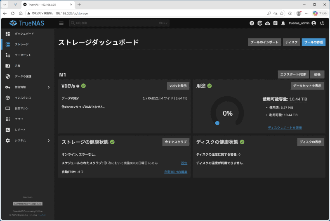Viewport: 330px width, 221px height.
Task: Open the Copilot chat button
Action: pyautogui.click(x=320, y=13)
